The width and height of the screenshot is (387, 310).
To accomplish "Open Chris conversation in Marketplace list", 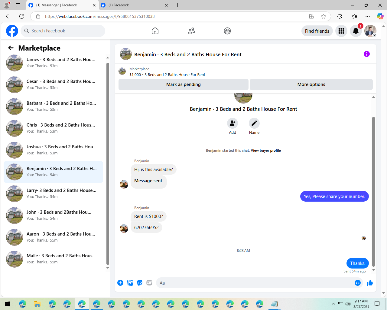I will [53, 128].
